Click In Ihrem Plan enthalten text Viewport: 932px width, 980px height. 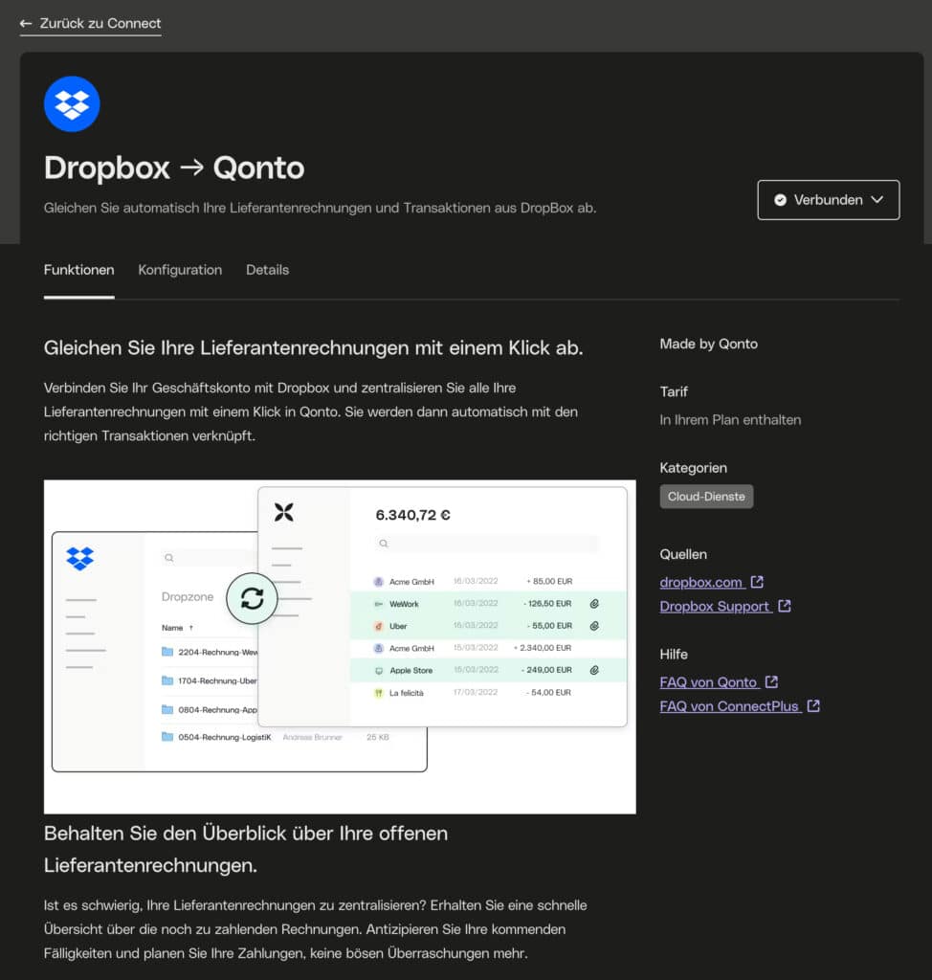(730, 420)
